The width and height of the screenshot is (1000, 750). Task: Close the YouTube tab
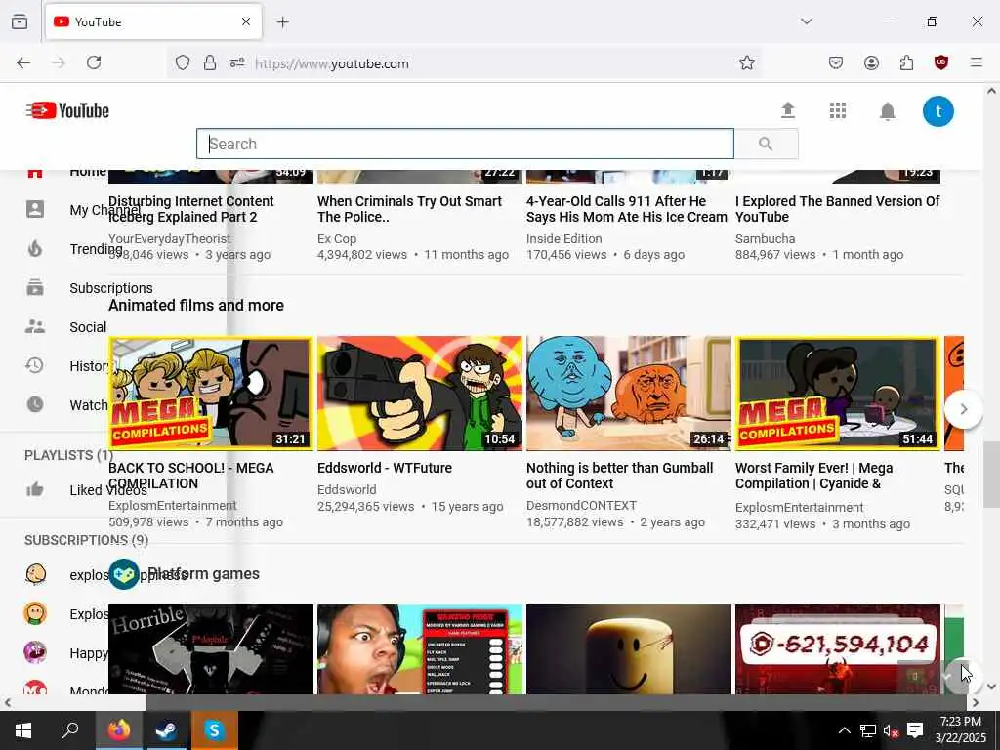(x=246, y=21)
